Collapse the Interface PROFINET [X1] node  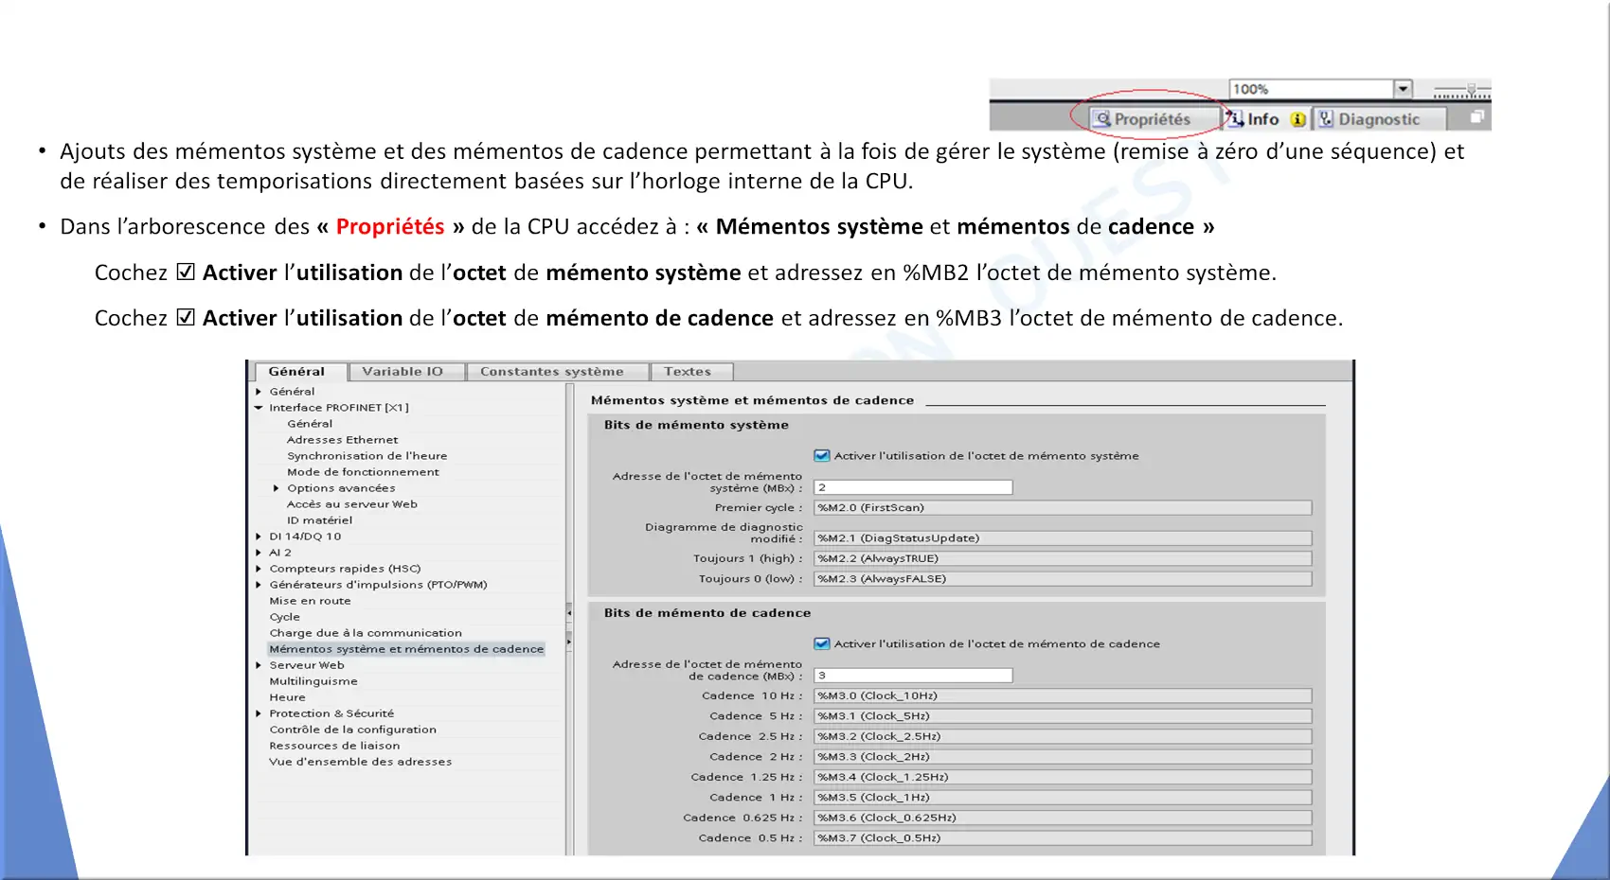pos(259,408)
